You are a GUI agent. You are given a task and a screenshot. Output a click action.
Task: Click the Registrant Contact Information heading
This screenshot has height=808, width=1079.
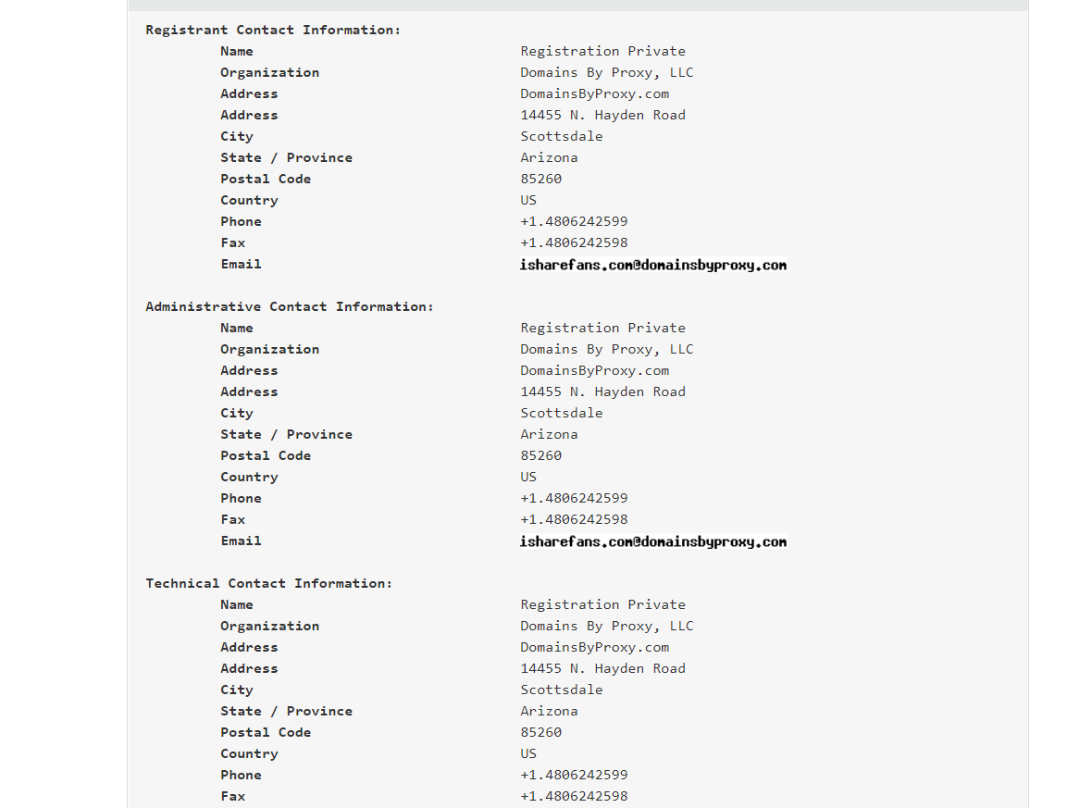[273, 30]
